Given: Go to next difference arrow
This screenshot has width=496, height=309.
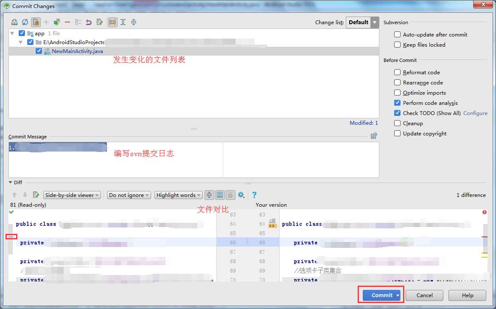Looking at the screenshot, I should [25, 195].
